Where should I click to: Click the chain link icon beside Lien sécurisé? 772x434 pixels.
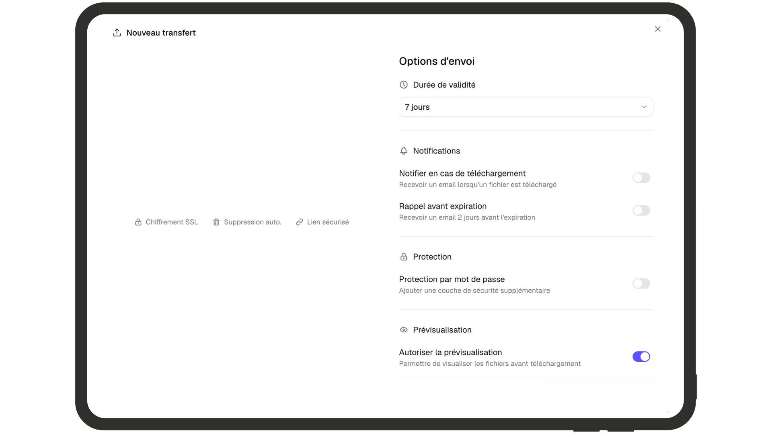coord(300,222)
